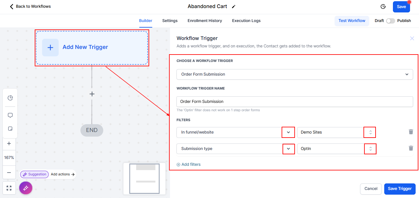The width and height of the screenshot is (419, 198).
Task: Open version history clock icon
Action: point(383,7)
